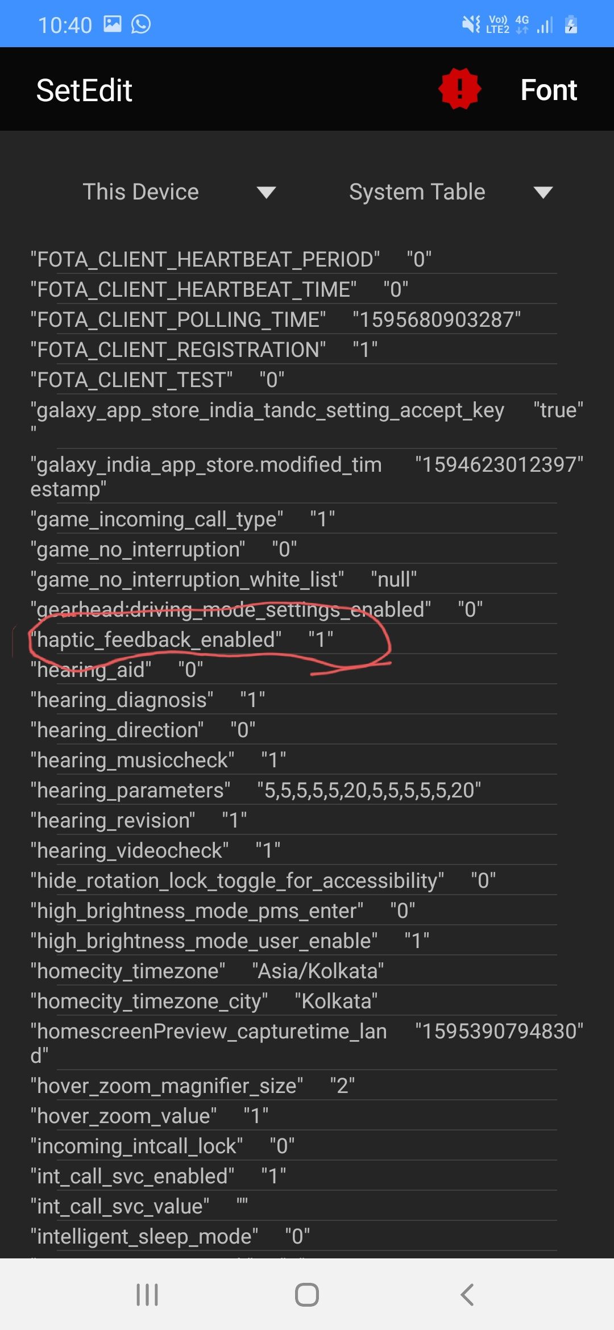Tap the SetEdit app title
Viewport: 614px width, 1330px height.
coord(84,90)
